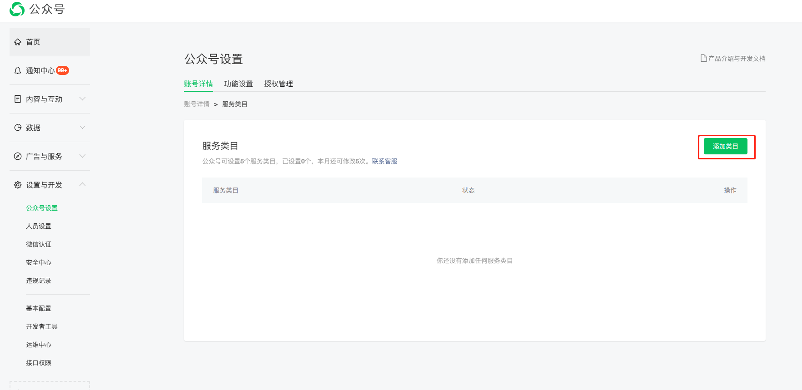Click the 操作 column header
Viewport: 802px width, 390px height.
[x=730, y=190]
